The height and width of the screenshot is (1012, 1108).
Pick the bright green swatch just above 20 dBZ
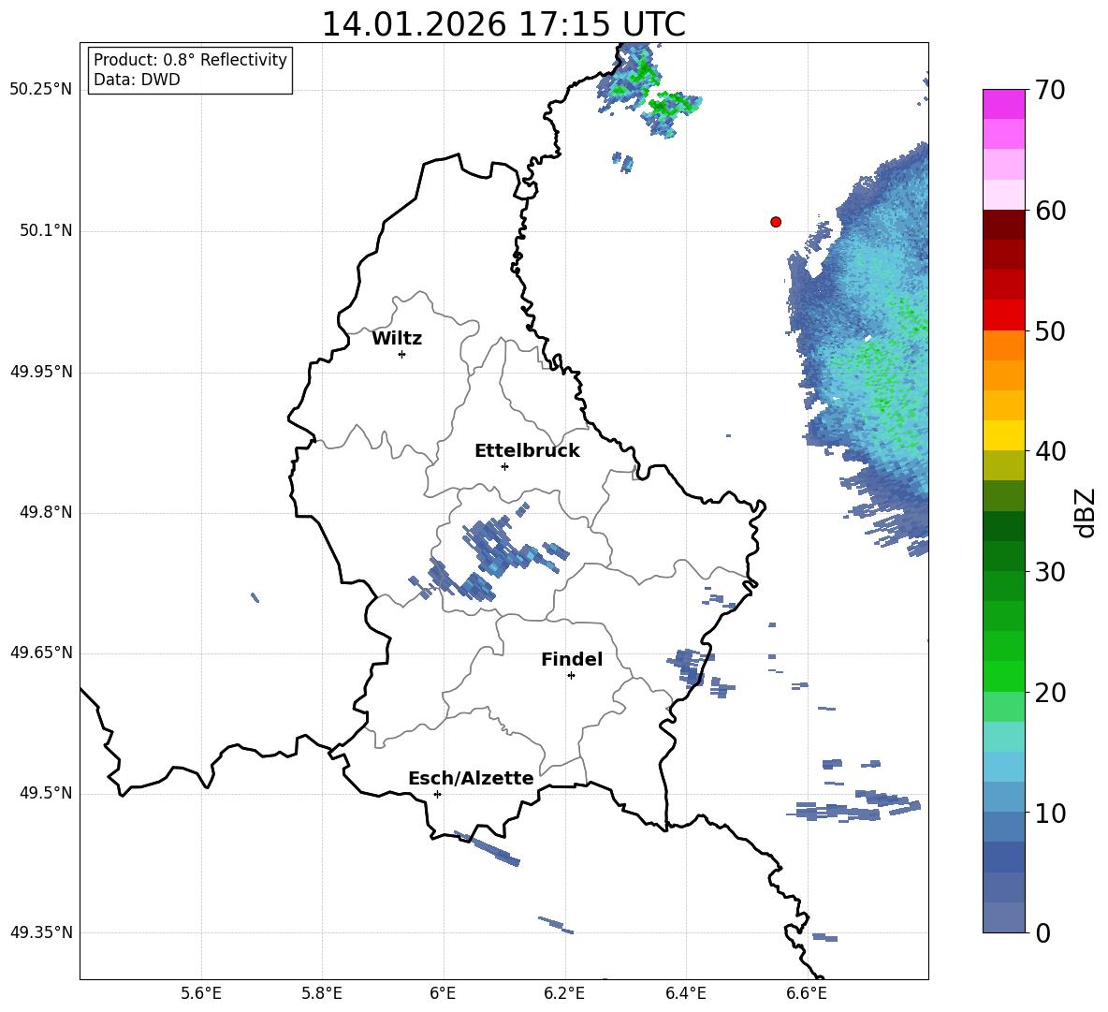coord(1004,676)
